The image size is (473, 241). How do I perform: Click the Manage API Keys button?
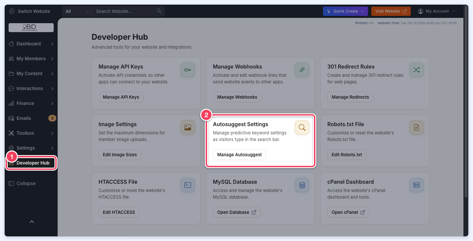click(121, 97)
